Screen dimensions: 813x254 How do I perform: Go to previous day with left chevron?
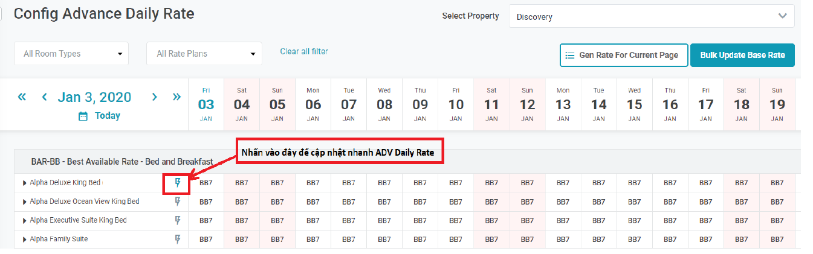pyautogui.click(x=44, y=97)
